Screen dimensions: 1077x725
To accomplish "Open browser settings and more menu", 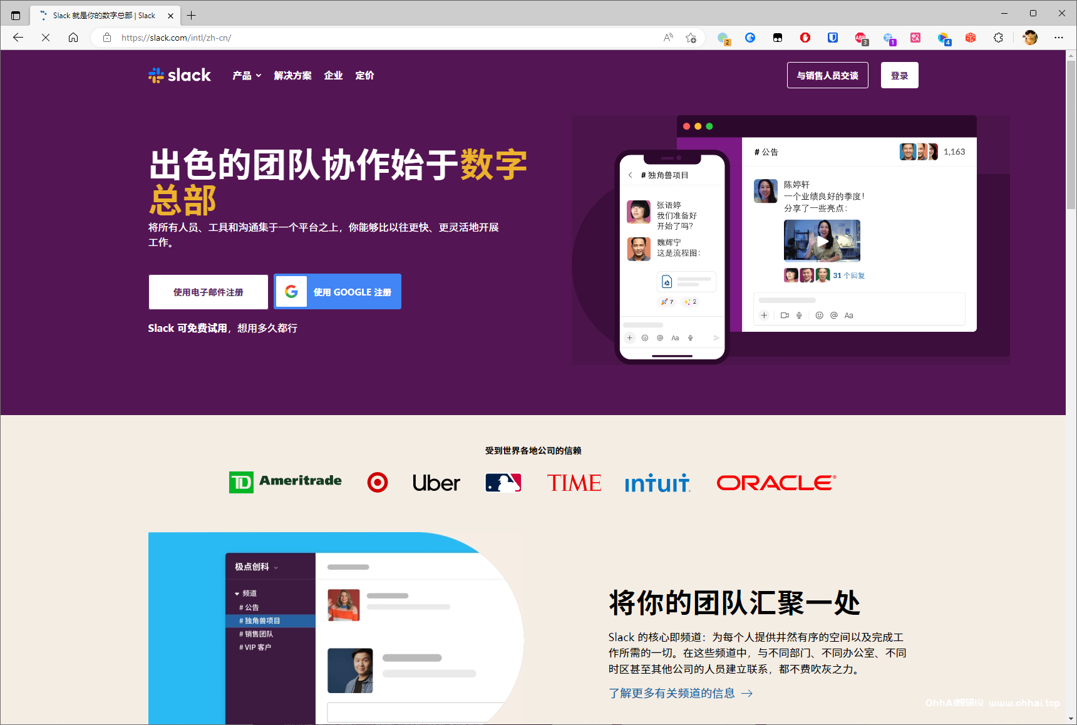I will [1059, 38].
